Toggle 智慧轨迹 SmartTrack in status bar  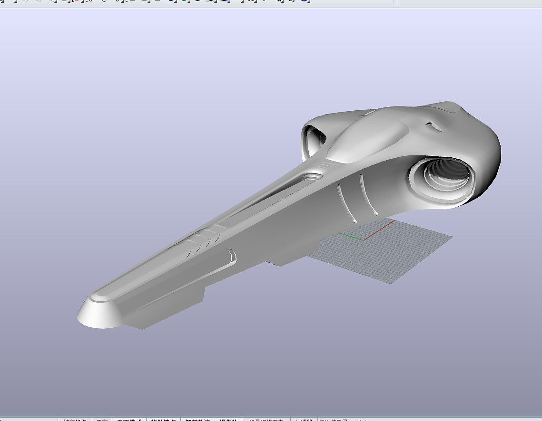click(x=198, y=420)
